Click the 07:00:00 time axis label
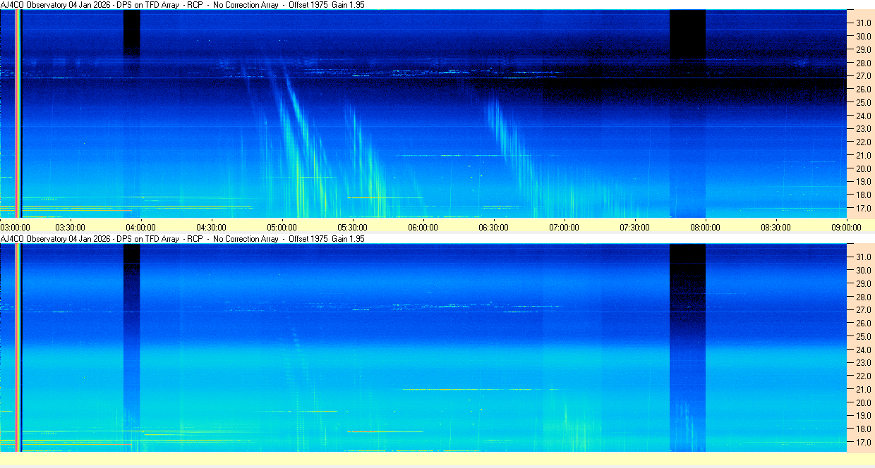The image size is (875, 468). click(x=564, y=227)
